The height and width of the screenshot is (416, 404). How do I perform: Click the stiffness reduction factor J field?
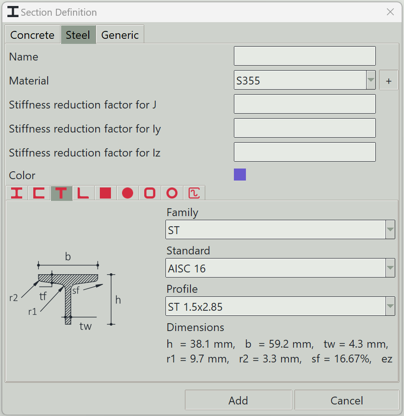(x=305, y=104)
